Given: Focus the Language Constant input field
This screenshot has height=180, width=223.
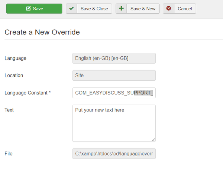Looking at the screenshot, I should [114, 93].
